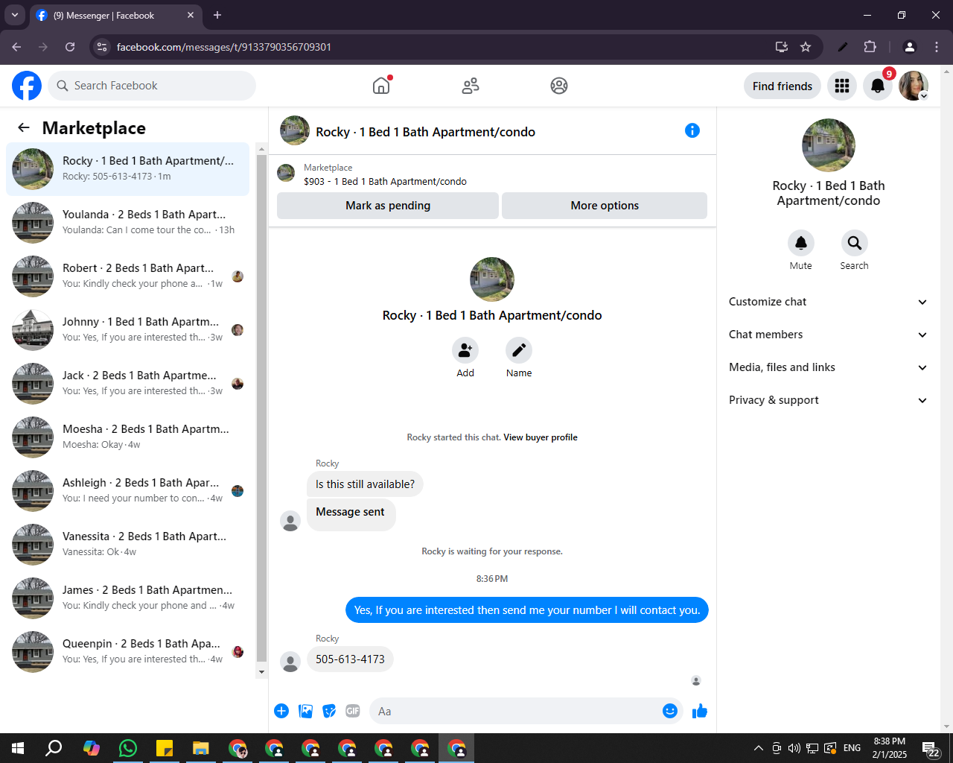Open the Rocky conversation in the list
This screenshot has width=953, height=763.
click(x=128, y=169)
